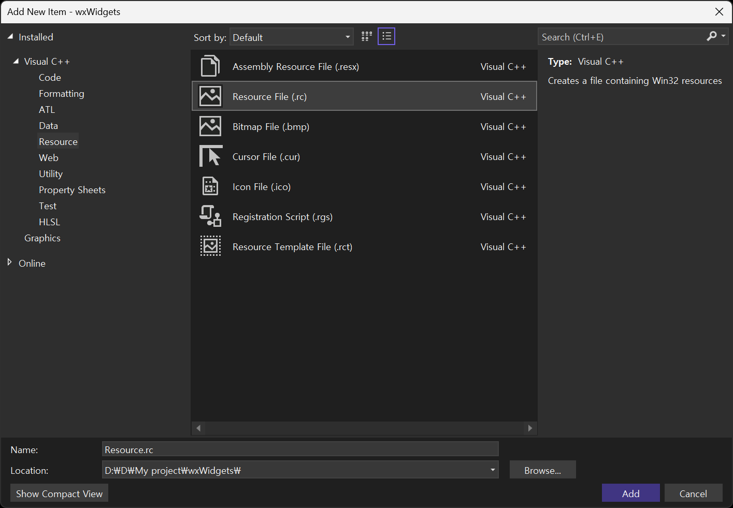Close the Add New Item dialog
Image resolution: width=733 pixels, height=508 pixels.
(719, 12)
